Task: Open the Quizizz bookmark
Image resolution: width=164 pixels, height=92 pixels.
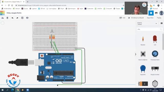Action: (25, 8)
